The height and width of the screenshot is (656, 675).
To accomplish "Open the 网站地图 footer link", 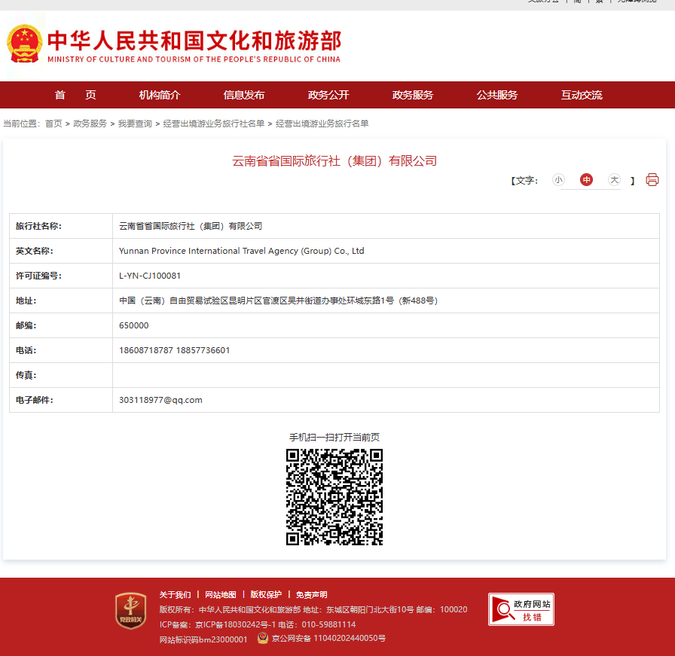I will coord(221,595).
